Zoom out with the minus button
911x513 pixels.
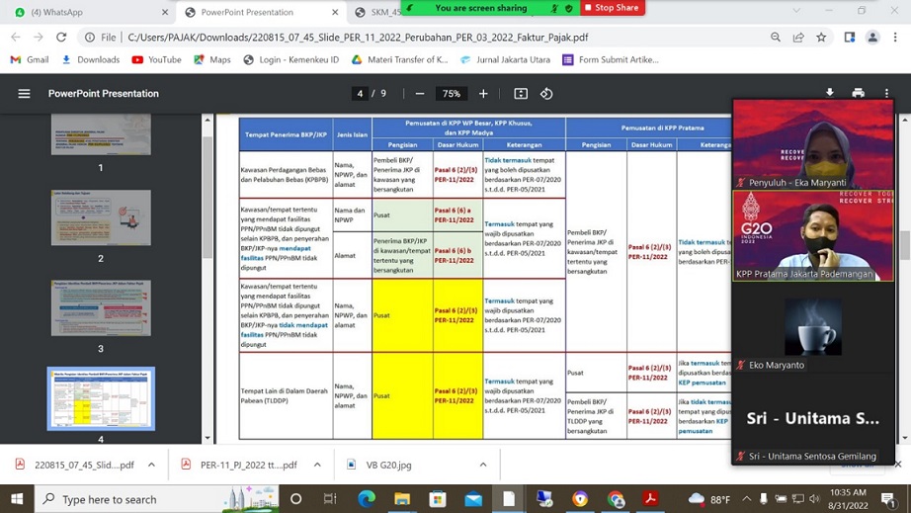tap(420, 94)
